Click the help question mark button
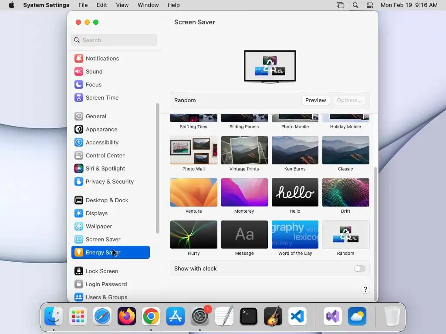The height and width of the screenshot is (334, 446). click(365, 289)
